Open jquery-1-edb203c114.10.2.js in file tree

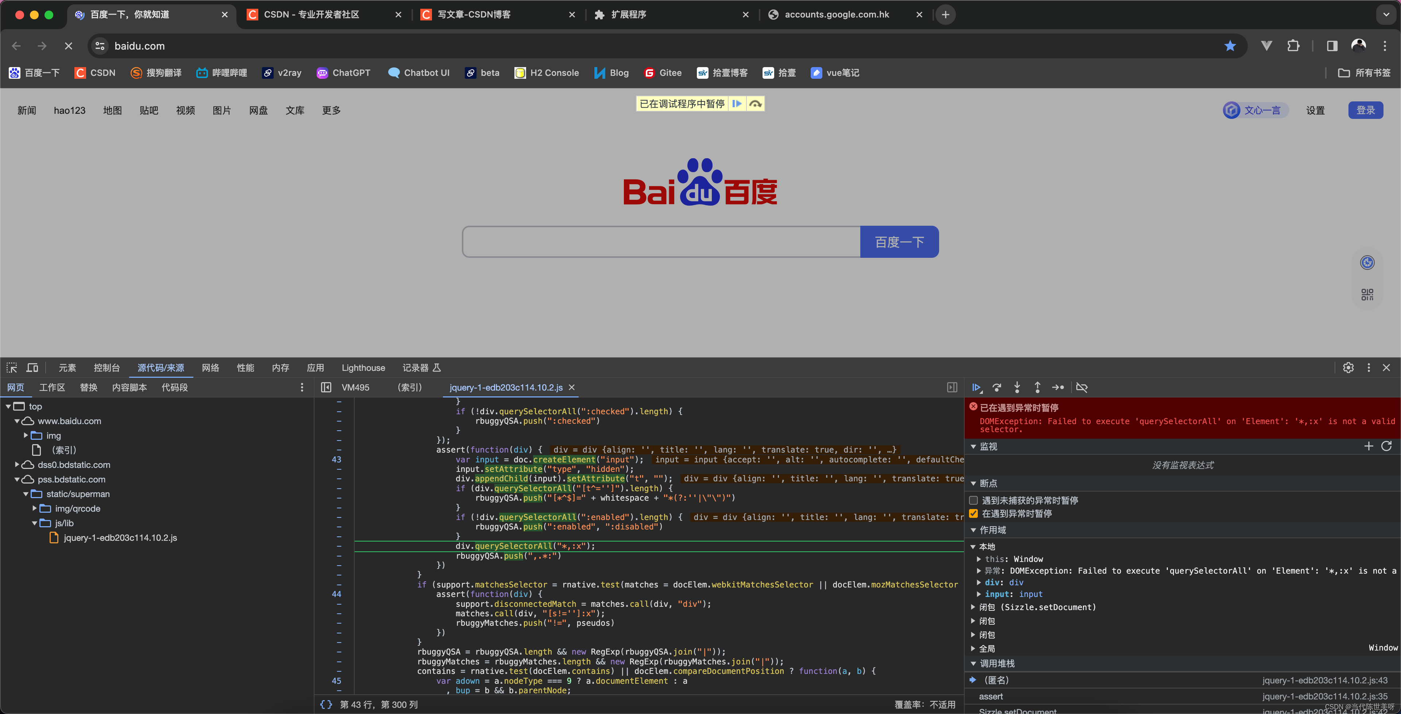click(x=120, y=537)
